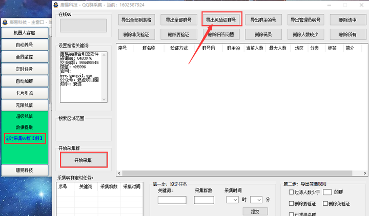The image size is (369, 216).
Task: Click 导出管理员QQ号 button
Action: click(305, 20)
